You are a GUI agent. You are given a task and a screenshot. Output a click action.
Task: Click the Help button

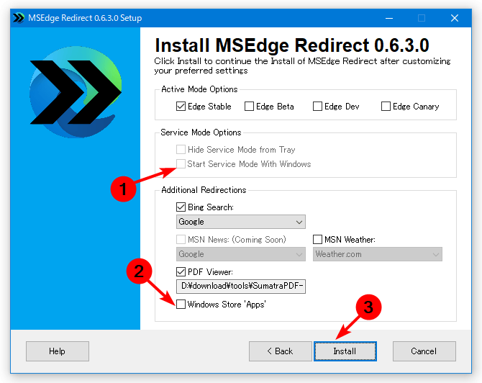tap(58, 351)
